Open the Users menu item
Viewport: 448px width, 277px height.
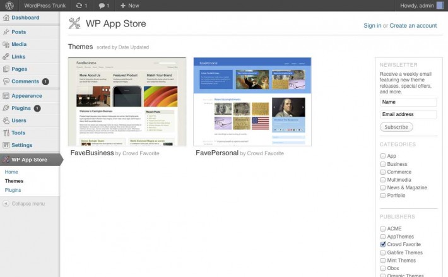click(x=19, y=121)
